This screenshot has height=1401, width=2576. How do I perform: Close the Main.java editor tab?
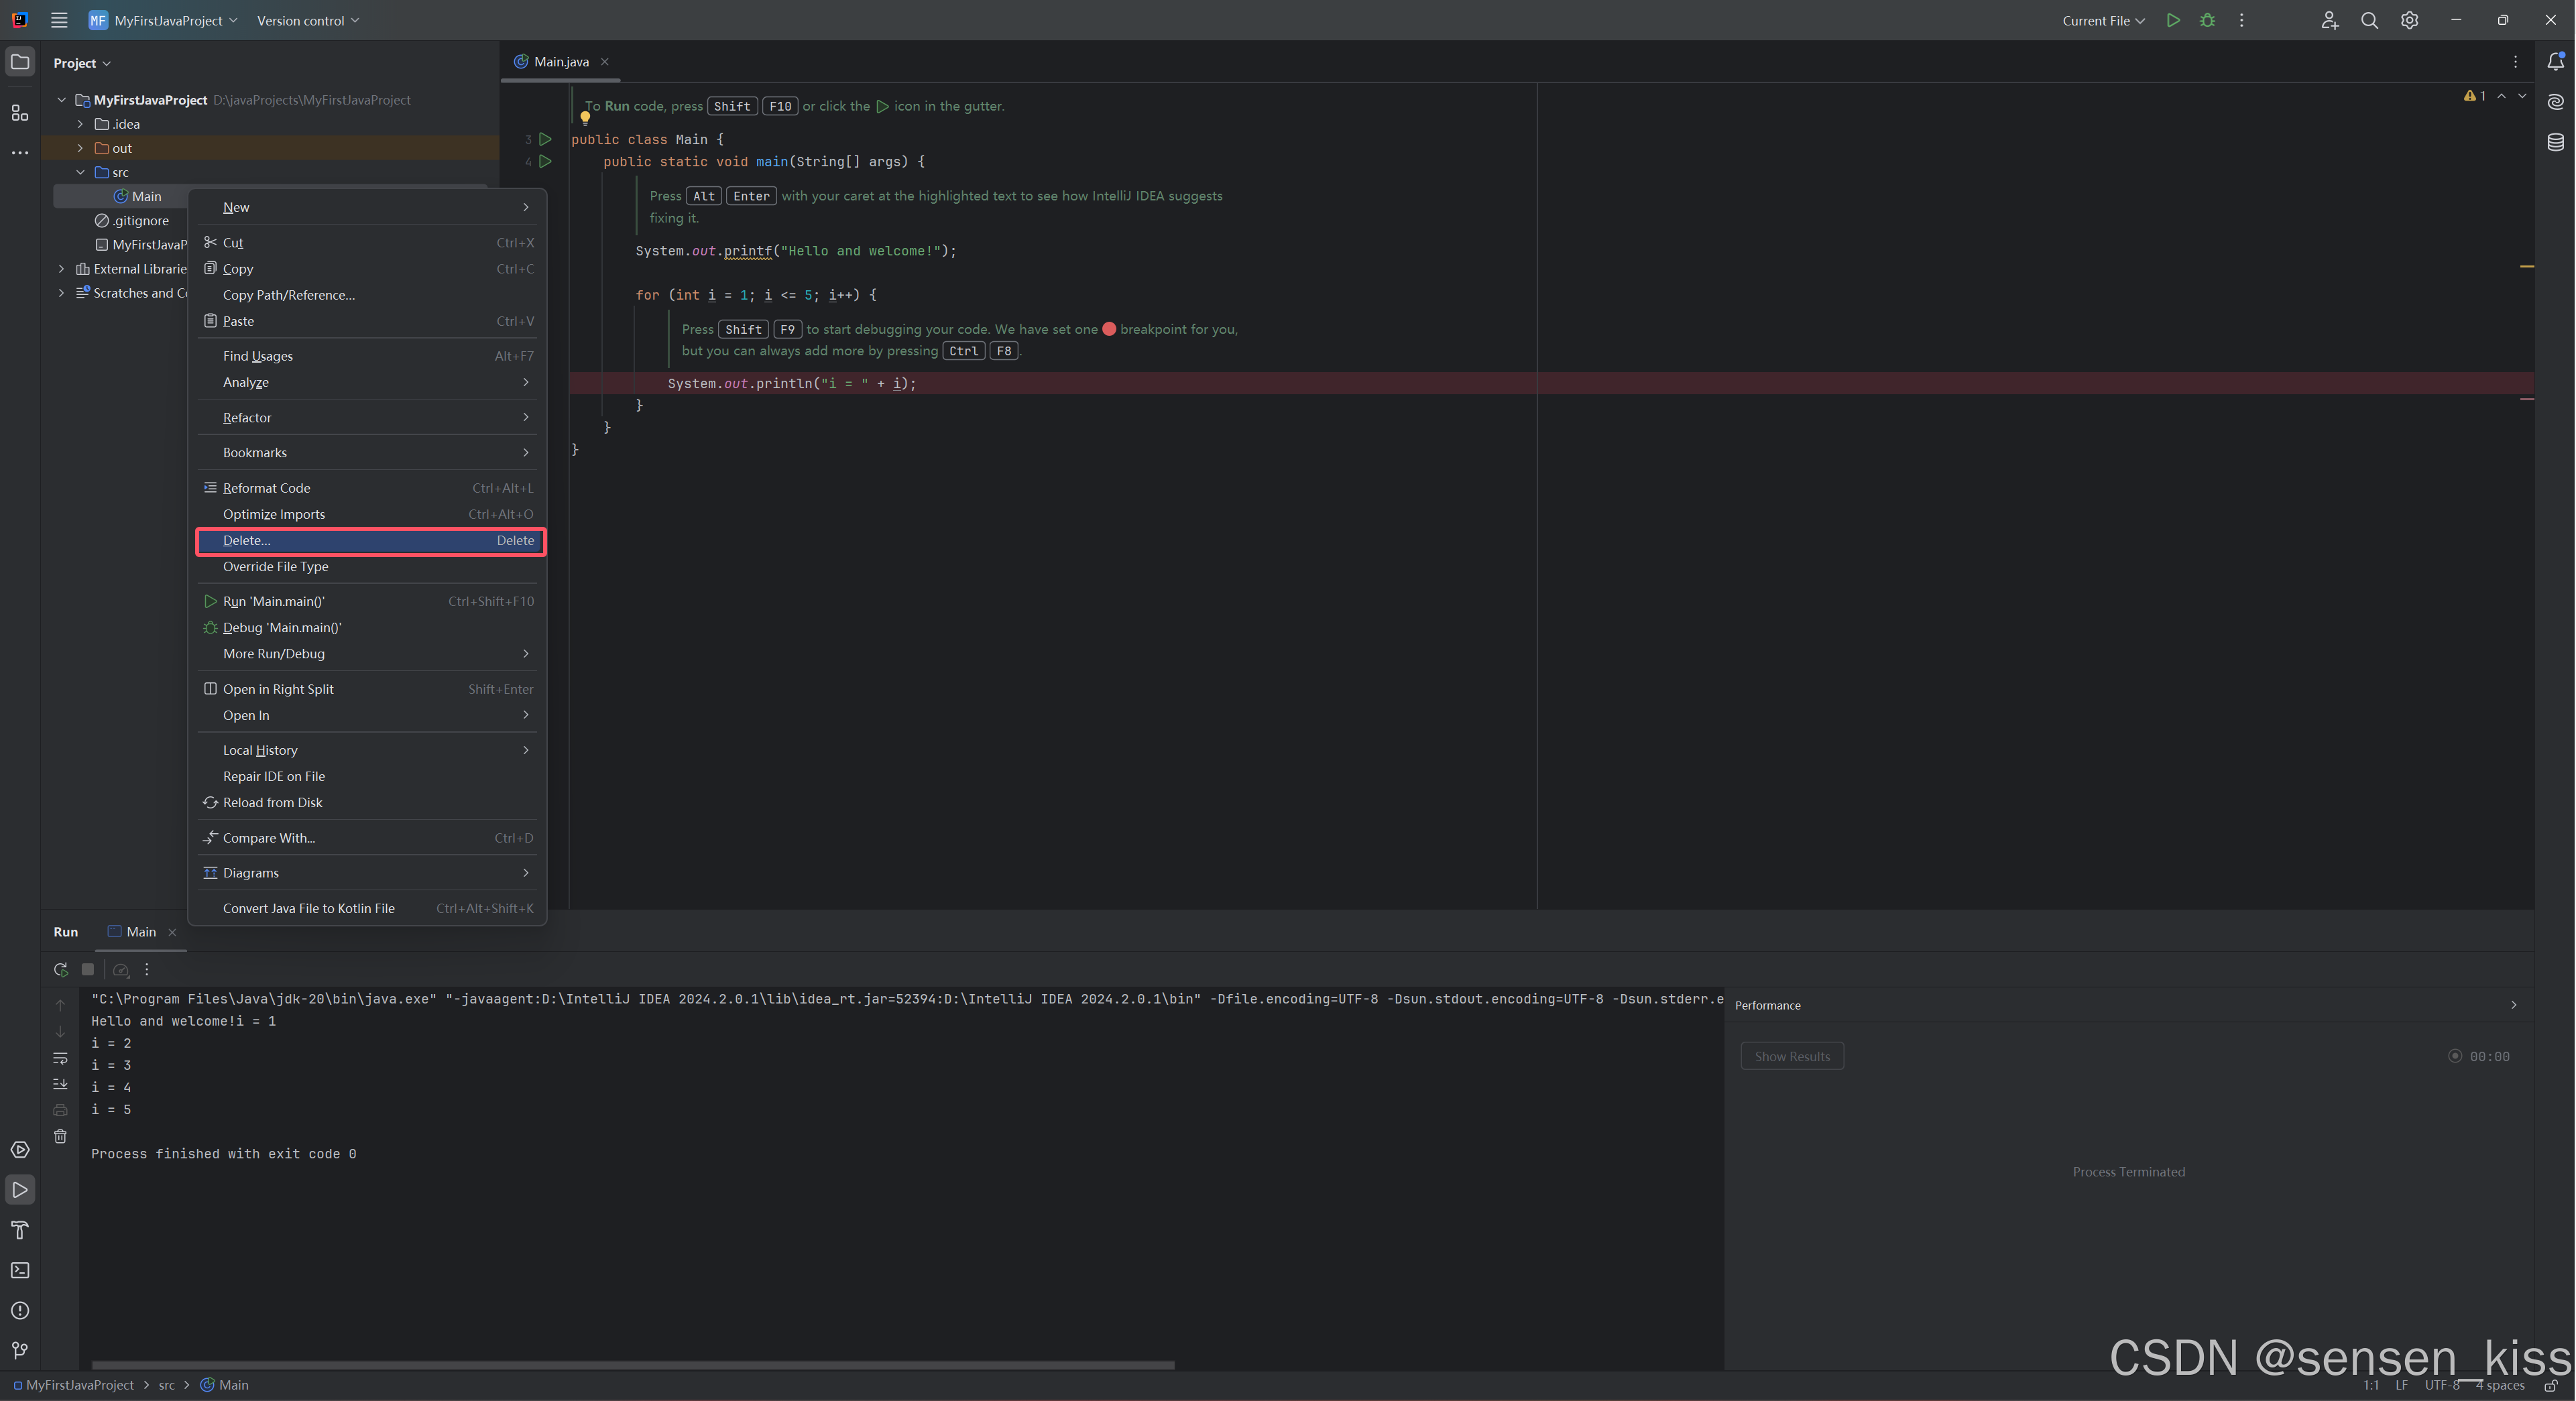click(604, 62)
